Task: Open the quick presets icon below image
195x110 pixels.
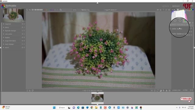Action: click(x=27, y=90)
